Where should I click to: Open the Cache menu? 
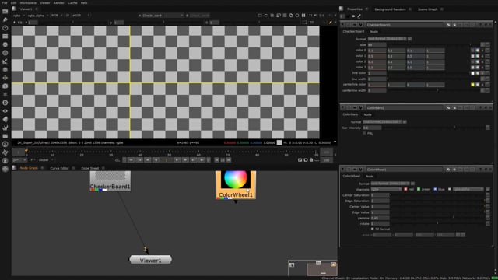coord(72,2)
